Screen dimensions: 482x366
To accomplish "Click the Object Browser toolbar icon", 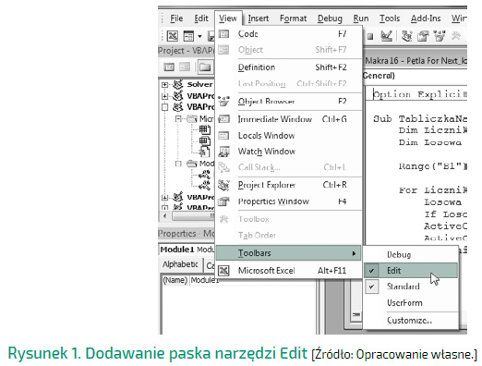I will click(x=440, y=36).
